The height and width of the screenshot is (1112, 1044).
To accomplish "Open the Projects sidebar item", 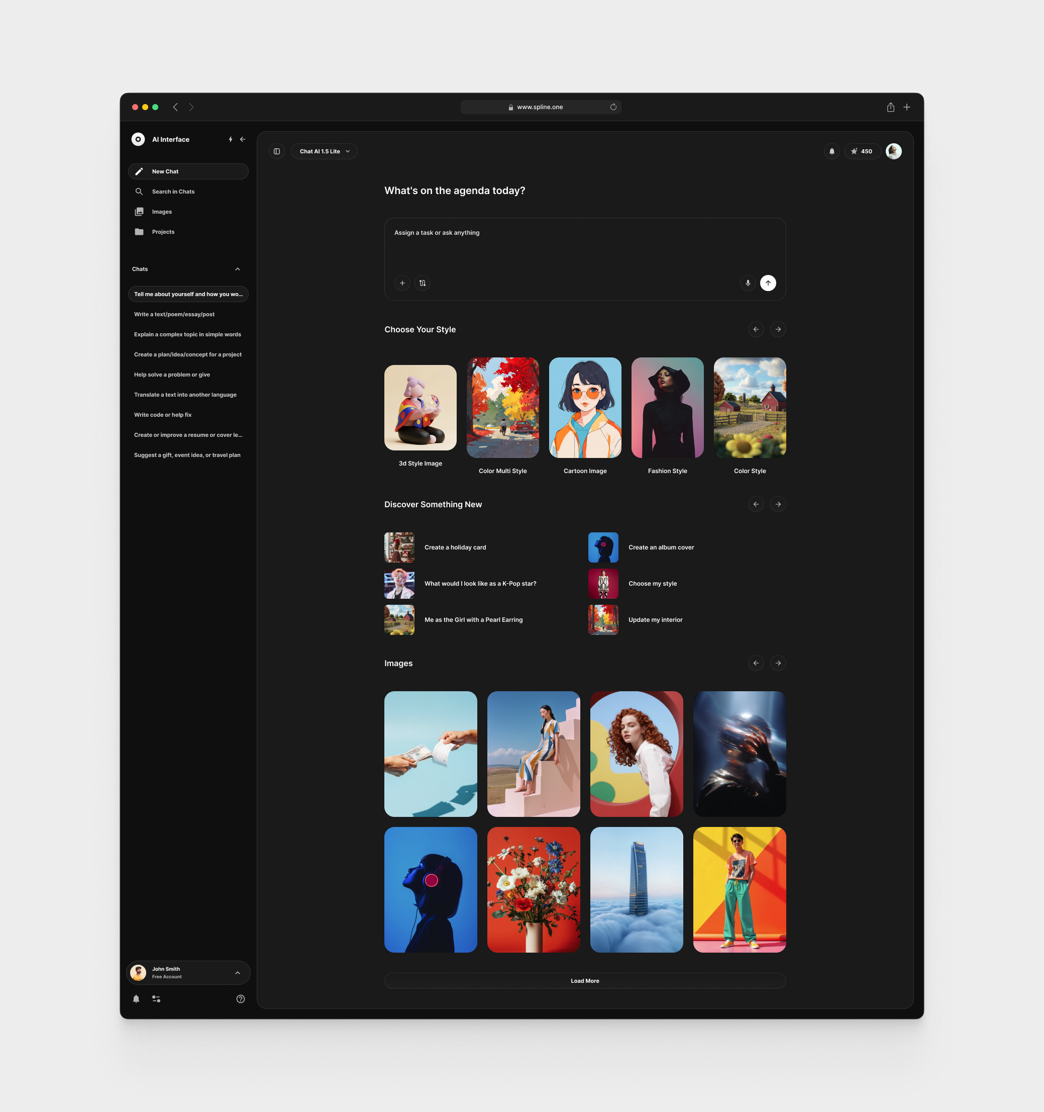I will pyautogui.click(x=188, y=232).
